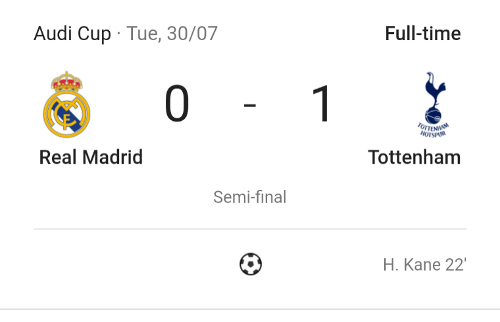500x322 pixels.
Task: Click the Semi-final round label
Action: pos(250,197)
